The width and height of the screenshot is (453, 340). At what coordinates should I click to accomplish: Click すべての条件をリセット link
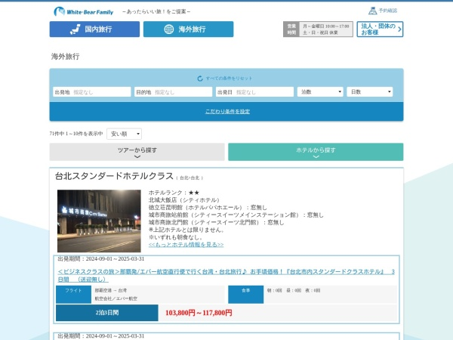[x=229, y=79]
